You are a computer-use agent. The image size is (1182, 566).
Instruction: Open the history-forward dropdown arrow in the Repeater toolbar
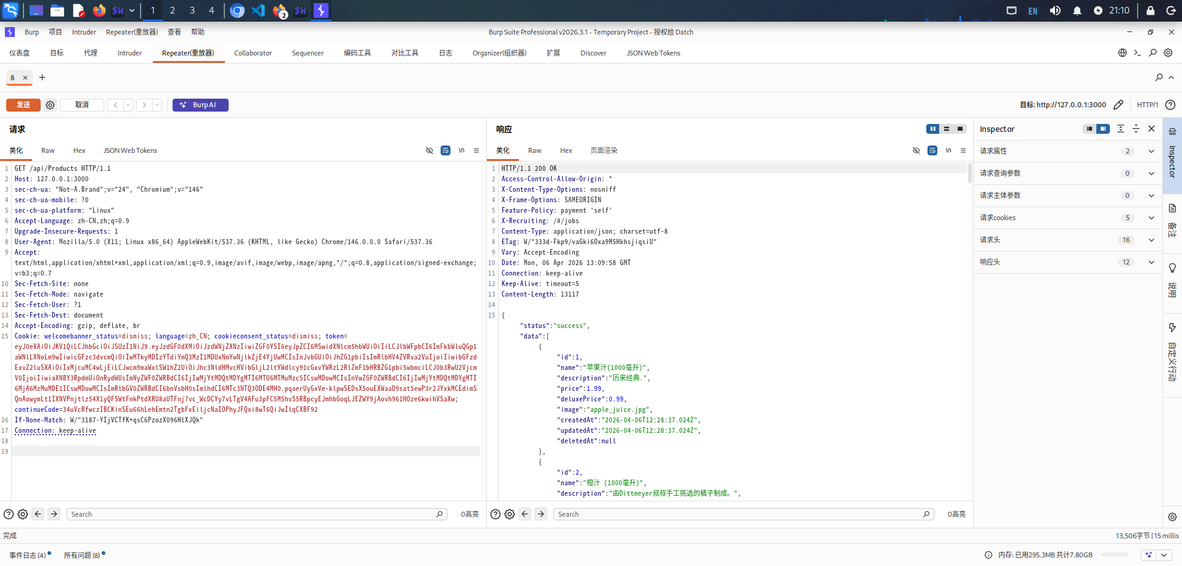pos(157,105)
